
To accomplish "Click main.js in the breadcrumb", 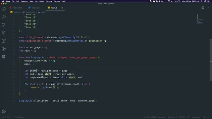I will [17, 12].
